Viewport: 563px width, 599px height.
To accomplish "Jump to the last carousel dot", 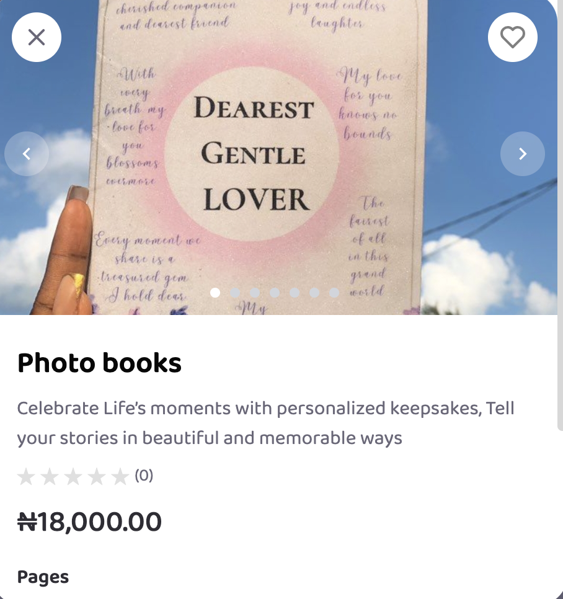I will pyautogui.click(x=334, y=293).
